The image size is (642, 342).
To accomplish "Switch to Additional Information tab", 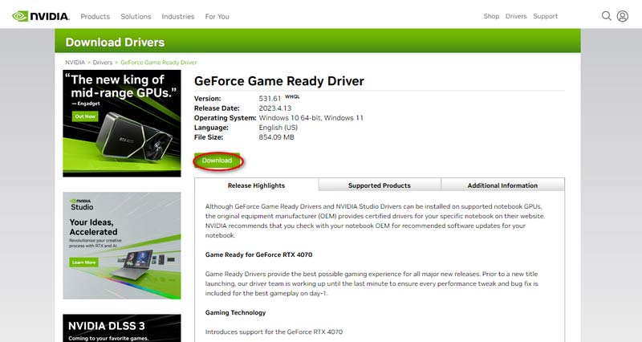I will tap(502, 185).
